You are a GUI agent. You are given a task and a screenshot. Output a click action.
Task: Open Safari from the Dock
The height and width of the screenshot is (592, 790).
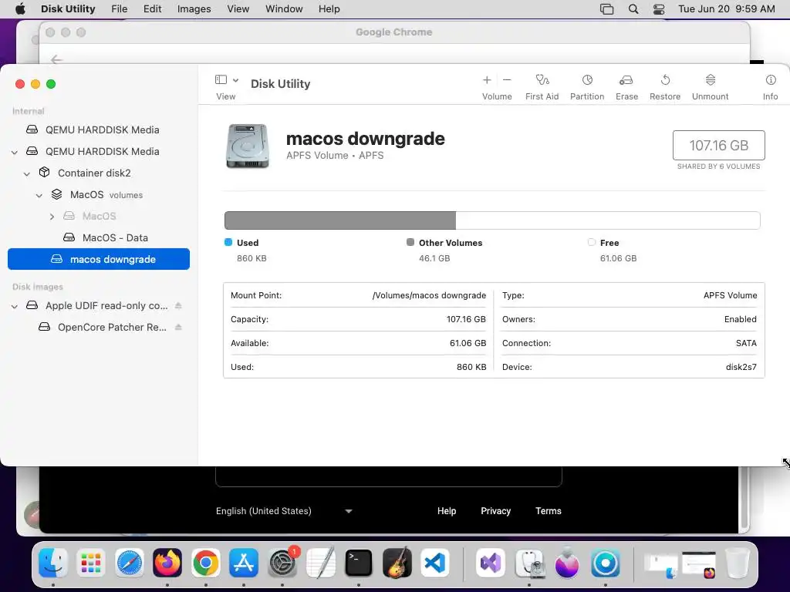[x=130, y=562]
